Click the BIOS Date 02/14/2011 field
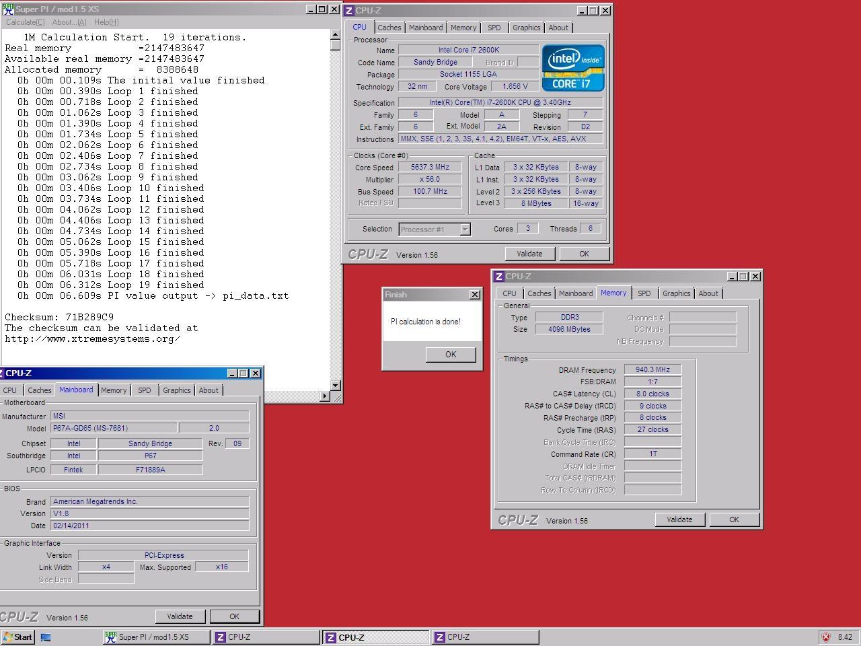This screenshot has width=861, height=646. click(150, 526)
